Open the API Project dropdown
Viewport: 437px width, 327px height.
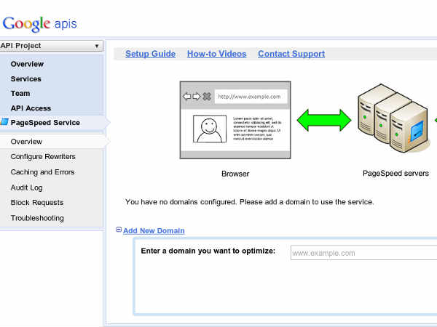[x=52, y=46]
